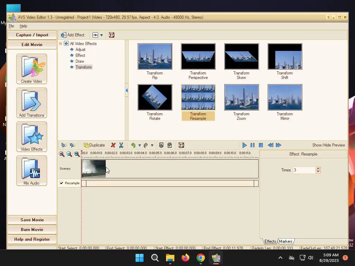Click the timeline zoom in magnifier
The image size is (355, 266).
tap(61, 154)
